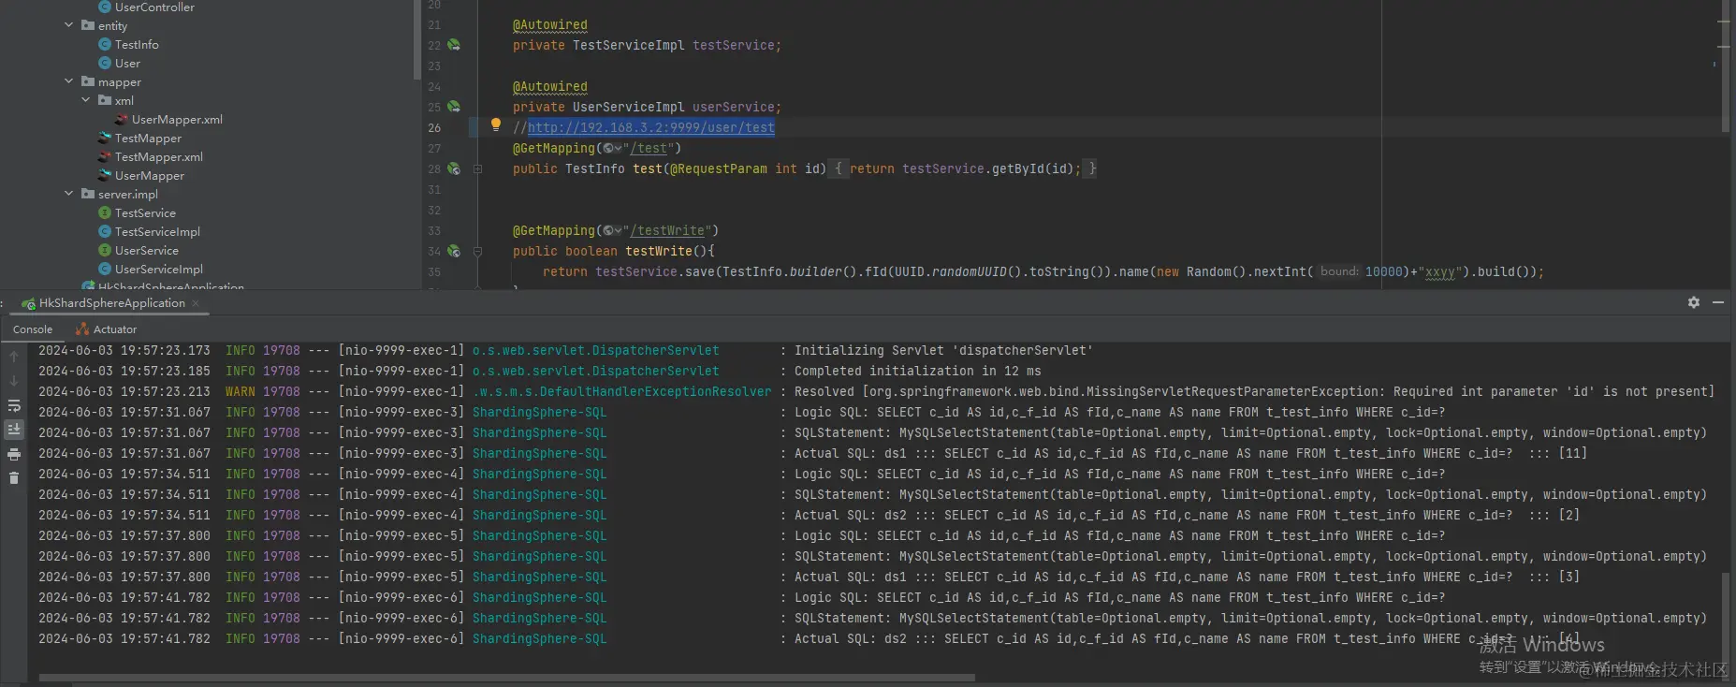Click the first @Autowired annotation on line 21
Screen dimensions: 1736x687
click(x=550, y=25)
